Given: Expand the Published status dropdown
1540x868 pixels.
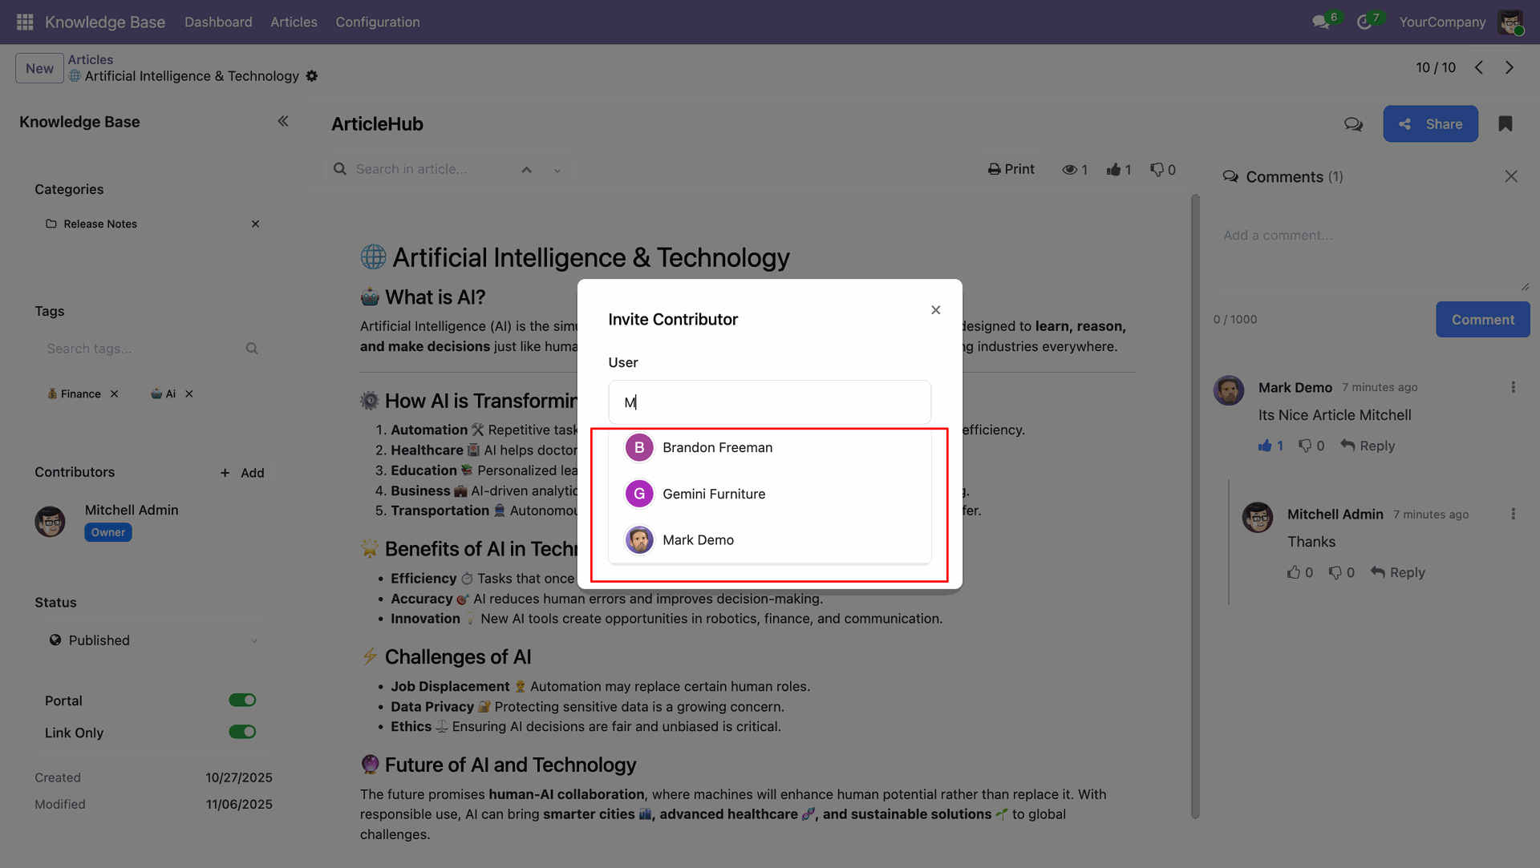Looking at the screenshot, I should point(153,640).
